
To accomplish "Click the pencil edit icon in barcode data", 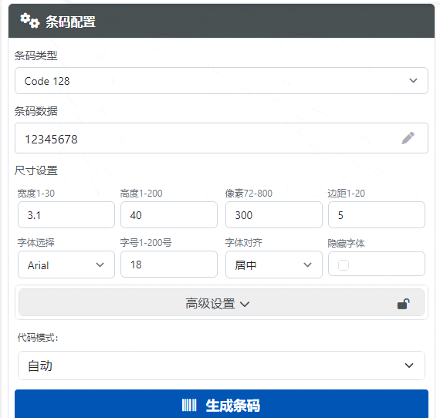I will 408,138.
